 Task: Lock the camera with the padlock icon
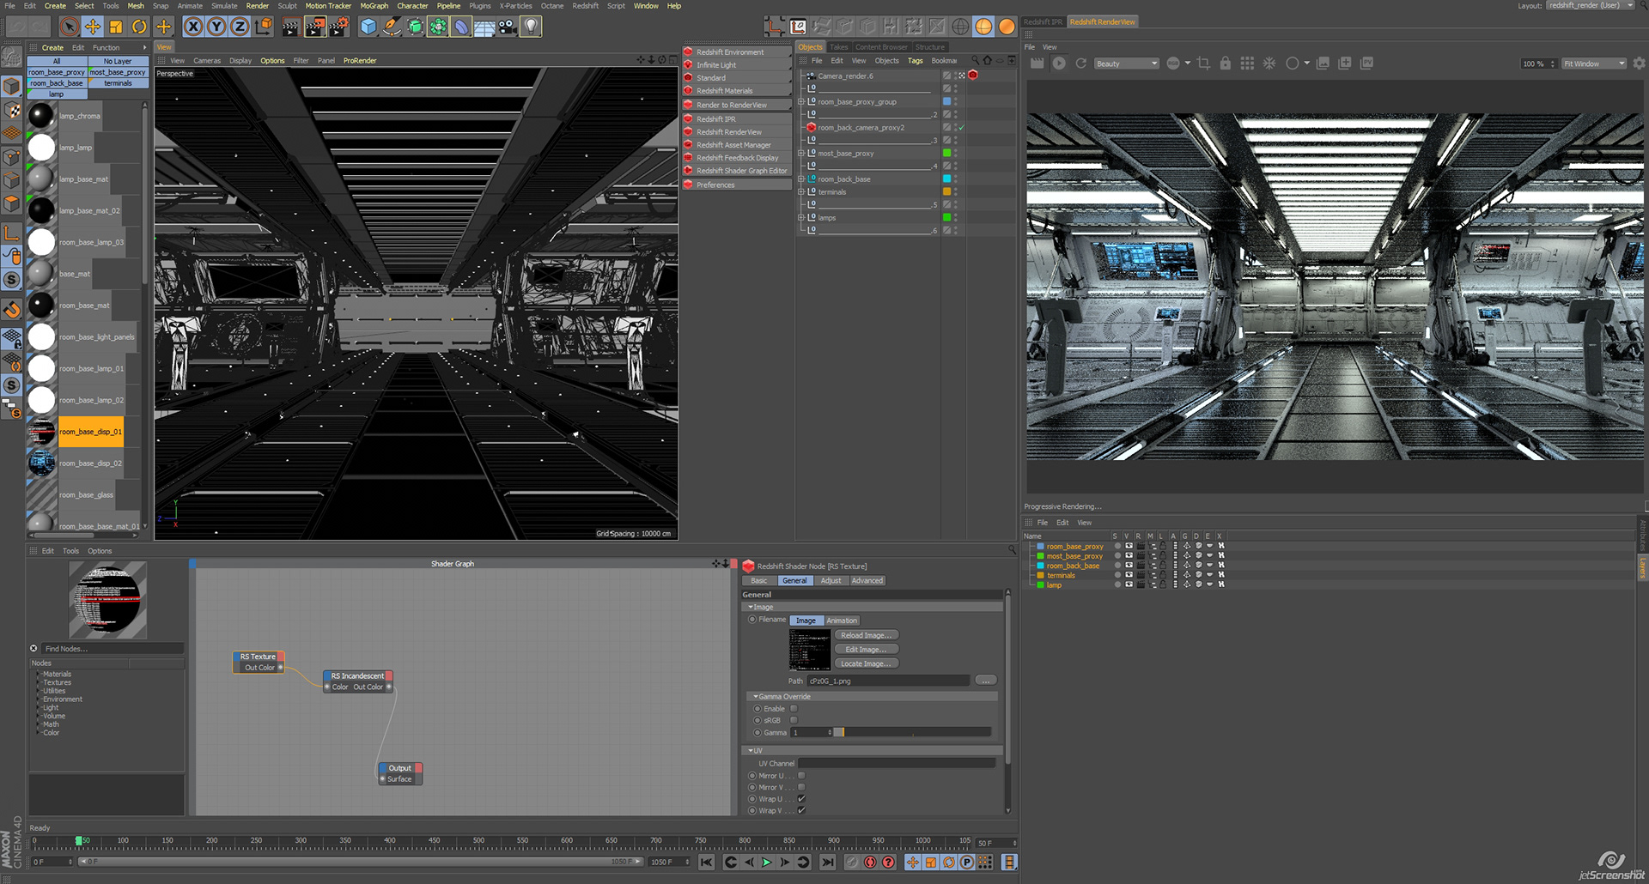(x=1226, y=64)
